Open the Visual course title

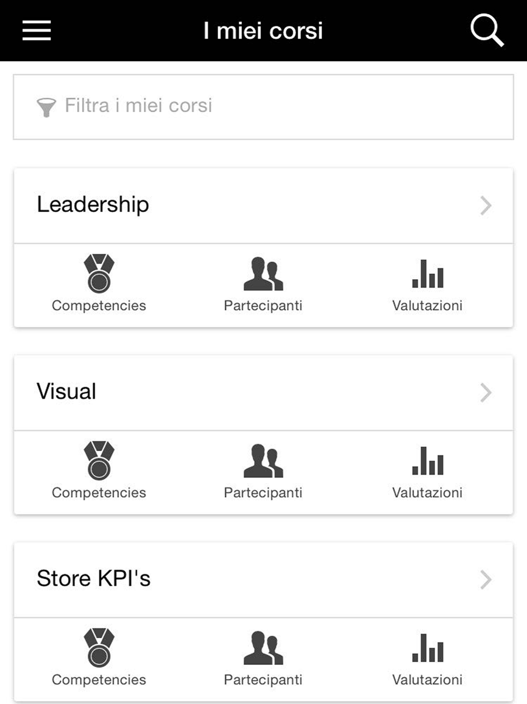pyautogui.click(x=66, y=392)
